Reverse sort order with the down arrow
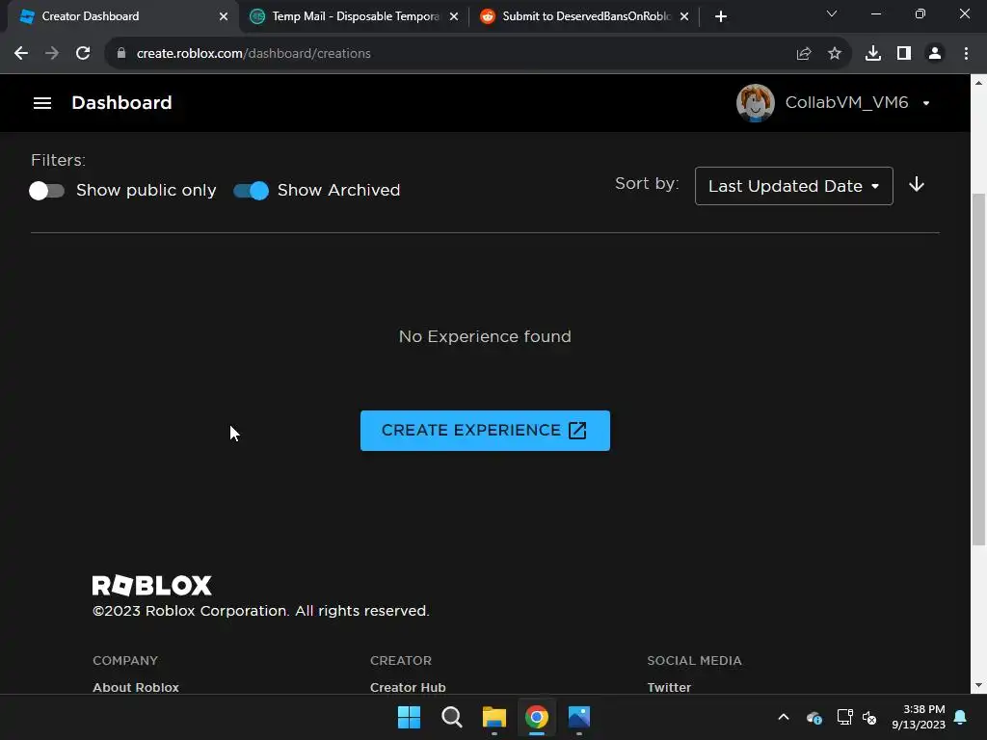This screenshot has width=987, height=740. [917, 184]
